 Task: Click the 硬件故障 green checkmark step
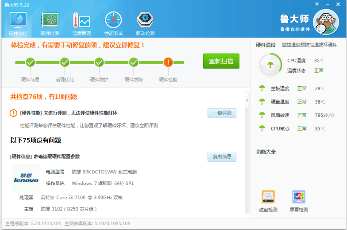[x=134, y=62]
